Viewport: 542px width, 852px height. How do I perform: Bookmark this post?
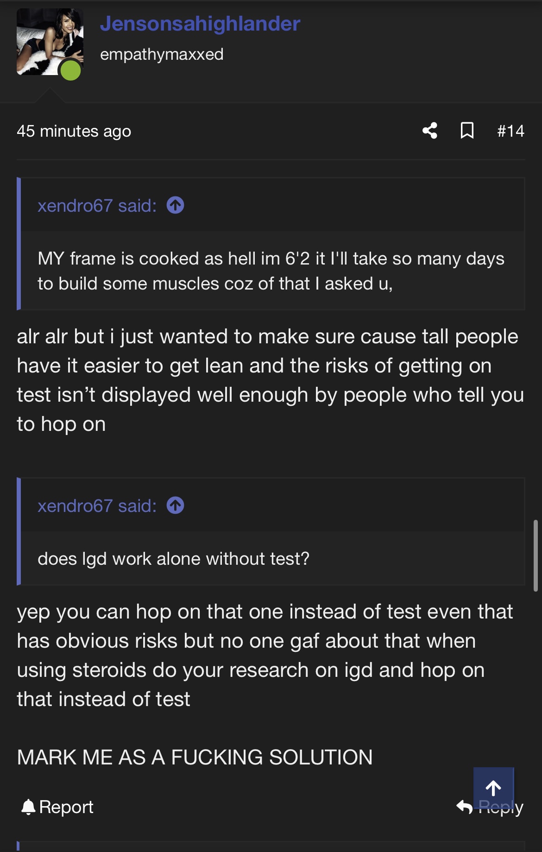click(x=467, y=131)
